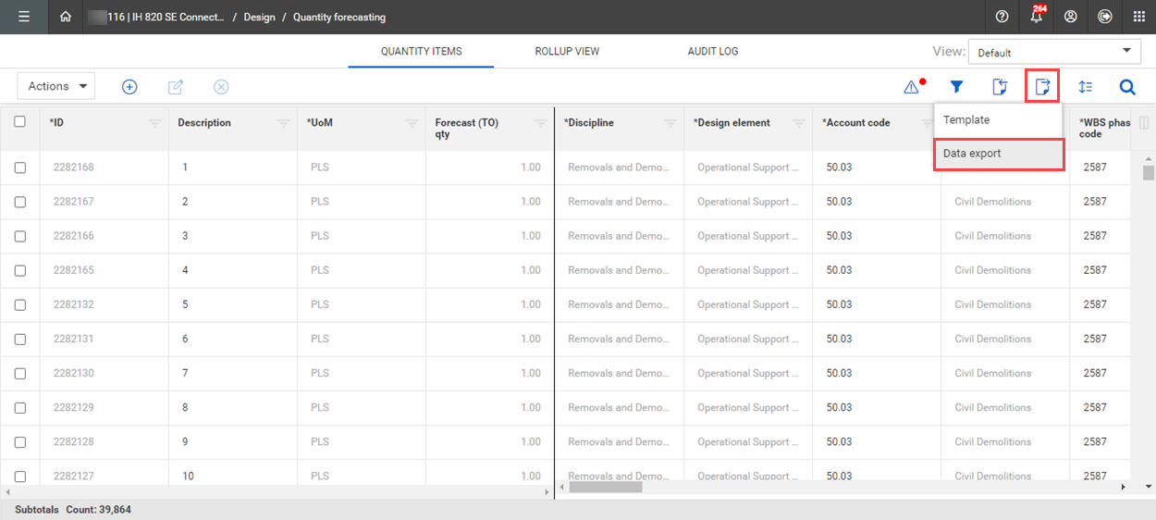Image resolution: width=1156 pixels, height=520 pixels.
Task: Open the Description column filter menu
Action: tap(283, 123)
